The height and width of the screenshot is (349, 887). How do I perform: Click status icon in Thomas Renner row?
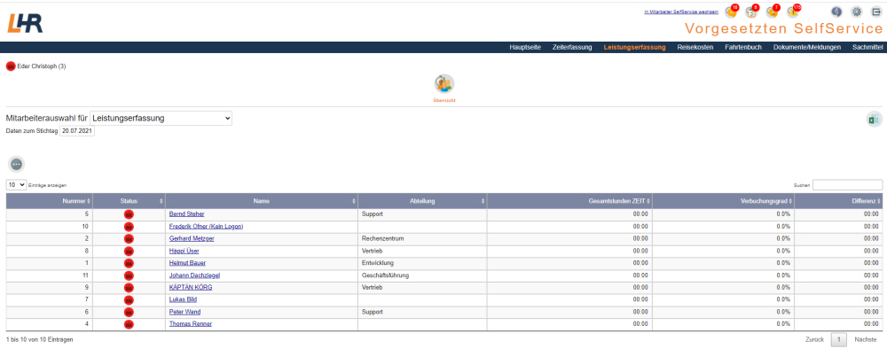pyautogui.click(x=129, y=324)
